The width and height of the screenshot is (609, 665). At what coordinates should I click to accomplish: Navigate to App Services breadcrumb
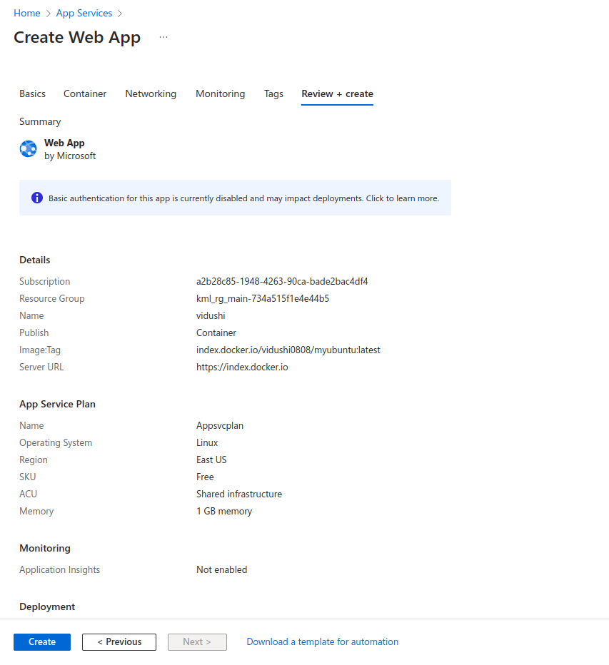coord(84,13)
